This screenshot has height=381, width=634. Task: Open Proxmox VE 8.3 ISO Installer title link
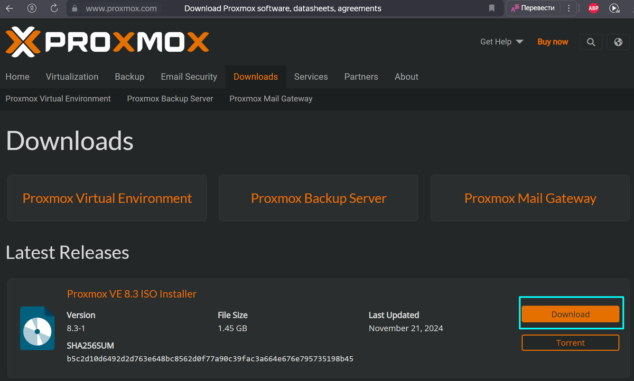pyautogui.click(x=132, y=294)
